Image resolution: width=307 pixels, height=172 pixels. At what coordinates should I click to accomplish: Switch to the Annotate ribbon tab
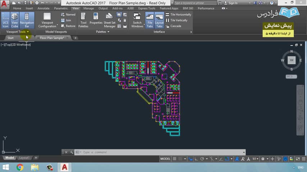[43, 8]
